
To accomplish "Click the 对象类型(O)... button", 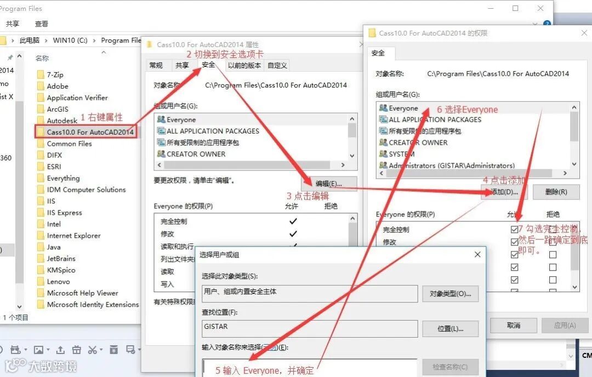I will (451, 294).
